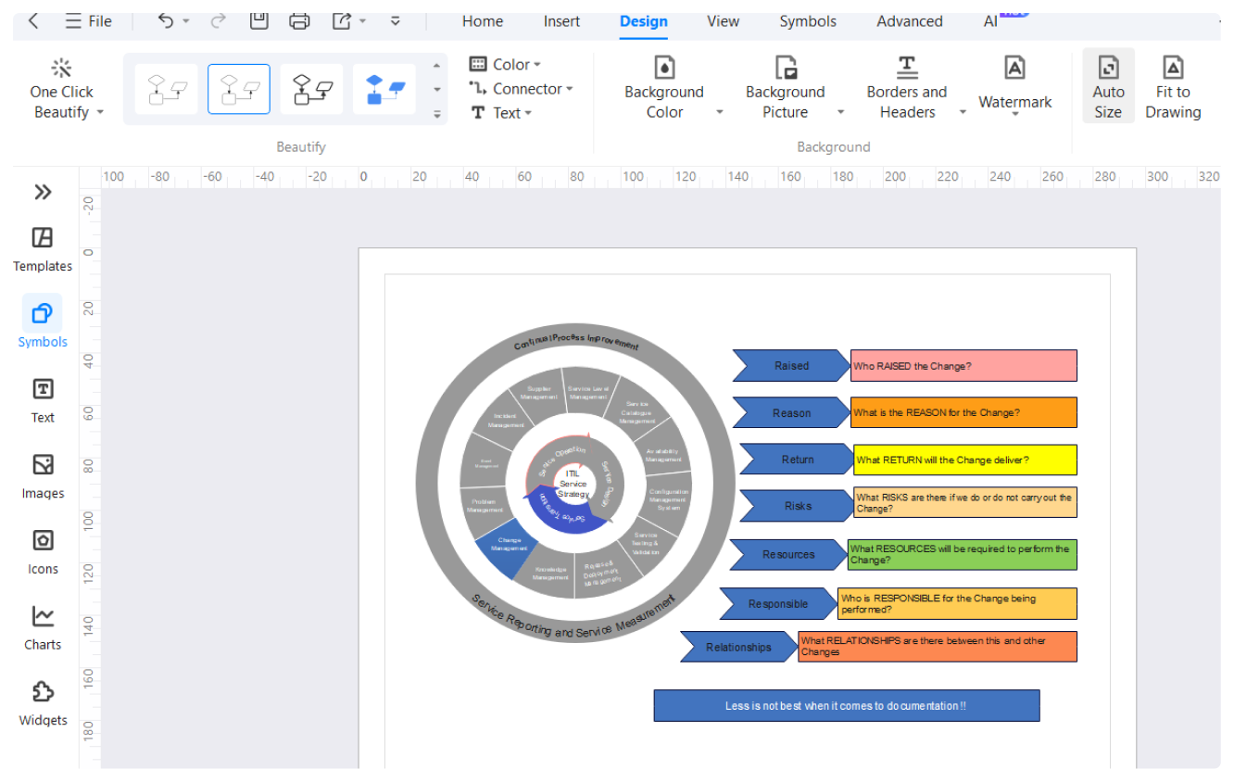Image resolution: width=1234 pixels, height=782 pixels.
Task: Click the Undo icon
Action: (x=166, y=20)
